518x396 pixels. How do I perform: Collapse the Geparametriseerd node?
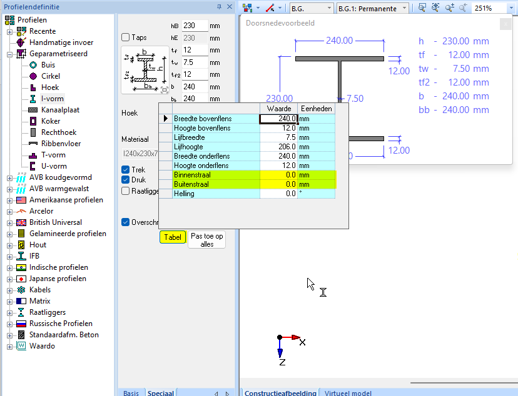click(9, 54)
